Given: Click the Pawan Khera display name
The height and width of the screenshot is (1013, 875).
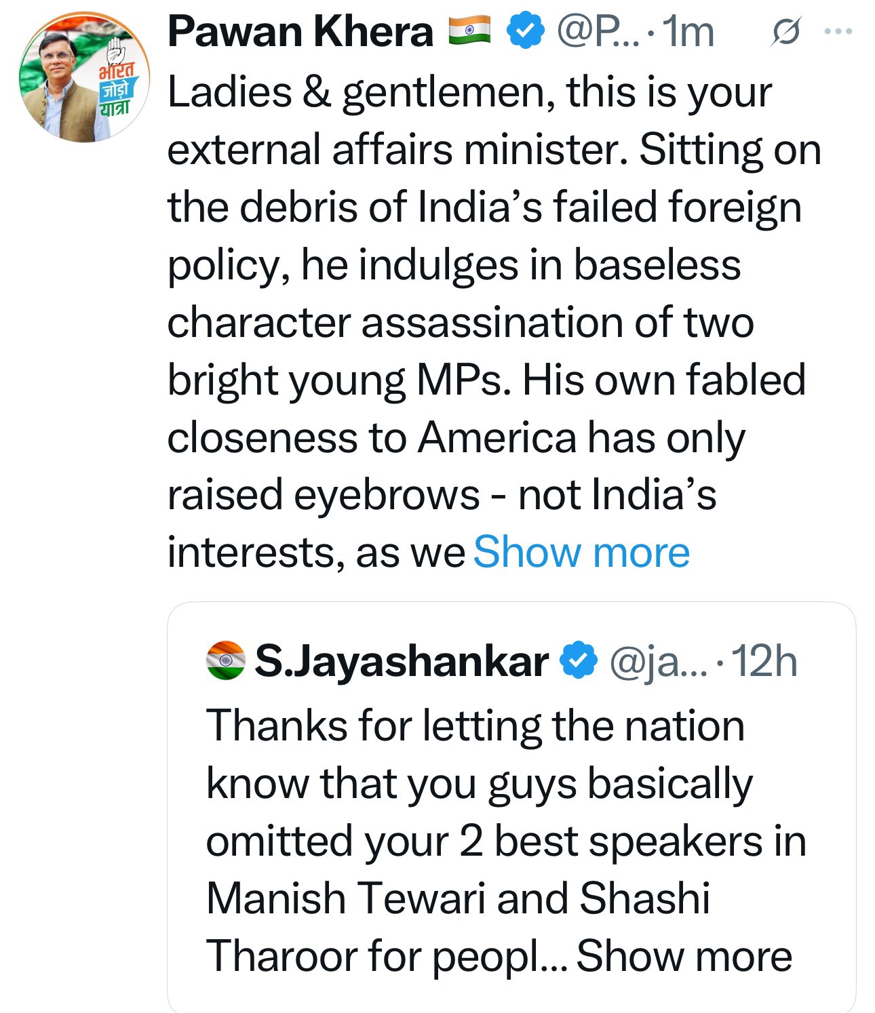Looking at the screenshot, I should tap(300, 32).
